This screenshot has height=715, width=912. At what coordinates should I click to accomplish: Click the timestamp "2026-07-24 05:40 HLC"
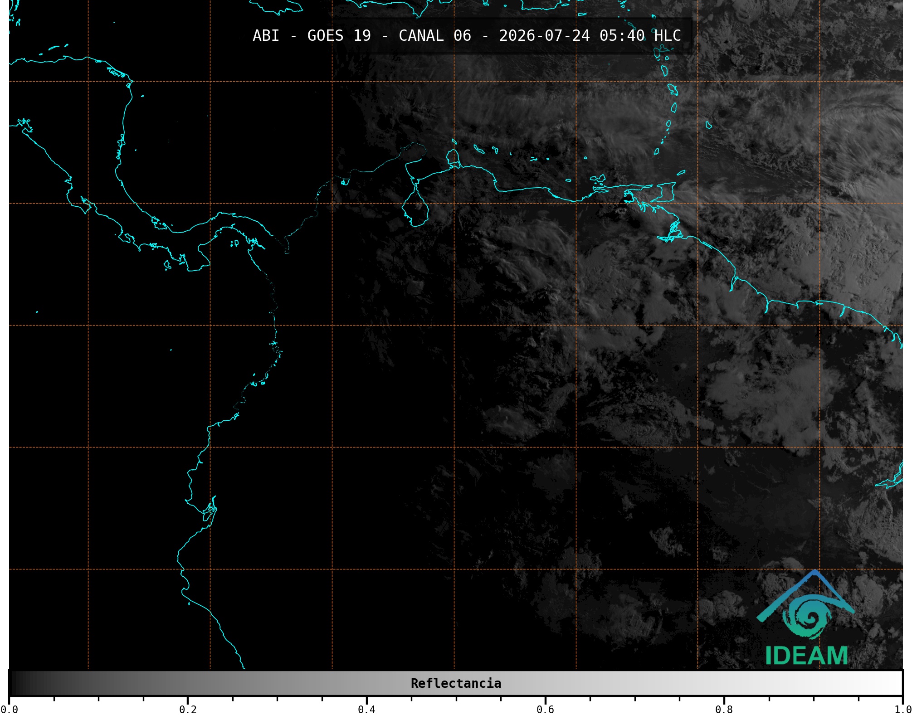(590, 35)
